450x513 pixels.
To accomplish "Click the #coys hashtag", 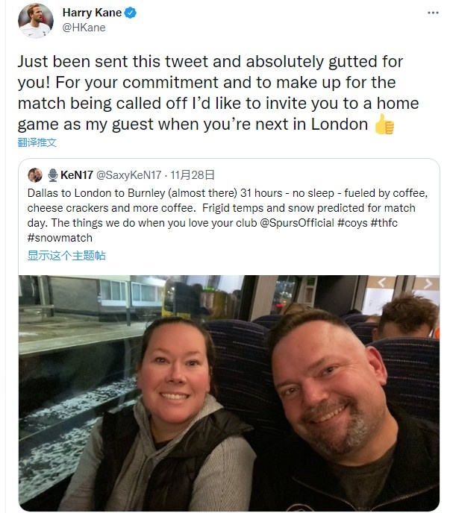I will click(x=352, y=223).
